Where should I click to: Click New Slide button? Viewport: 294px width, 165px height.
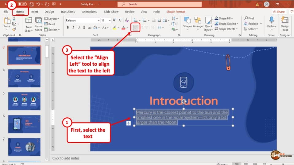[x=29, y=24]
